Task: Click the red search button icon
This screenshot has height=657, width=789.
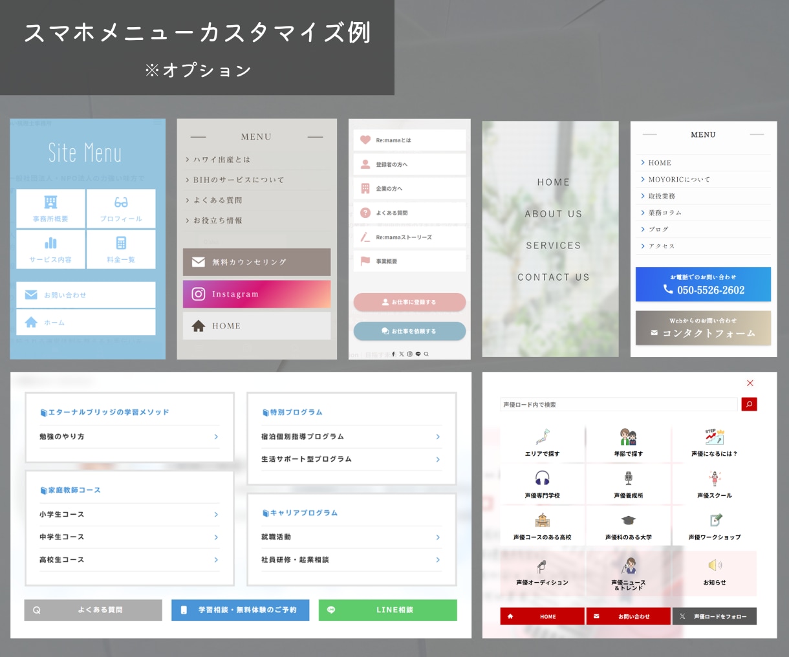Action: pos(749,404)
